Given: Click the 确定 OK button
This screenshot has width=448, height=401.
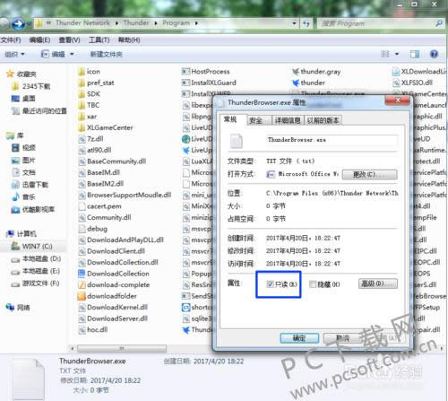Looking at the screenshot, I should click(x=299, y=338).
